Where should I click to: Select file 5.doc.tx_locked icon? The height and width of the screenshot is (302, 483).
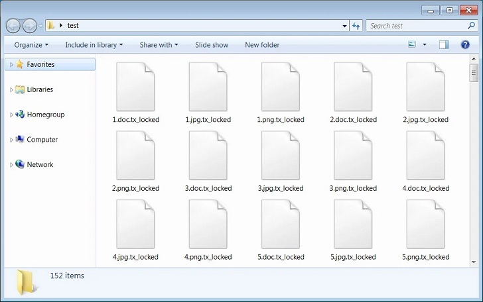(x=281, y=225)
